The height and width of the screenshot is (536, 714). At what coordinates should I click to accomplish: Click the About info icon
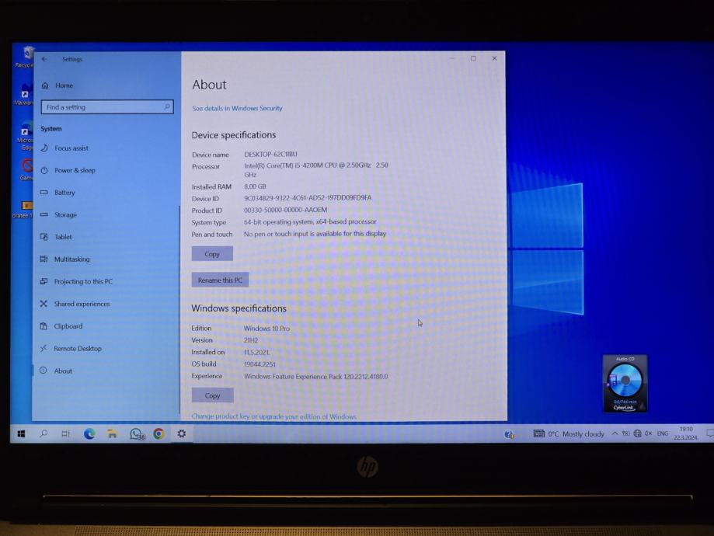click(44, 371)
